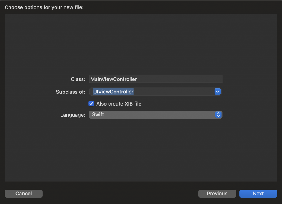Image resolution: width=282 pixels, height=204 pixels.
Task: Click into the Class name text field
Action: coord(156,79)
